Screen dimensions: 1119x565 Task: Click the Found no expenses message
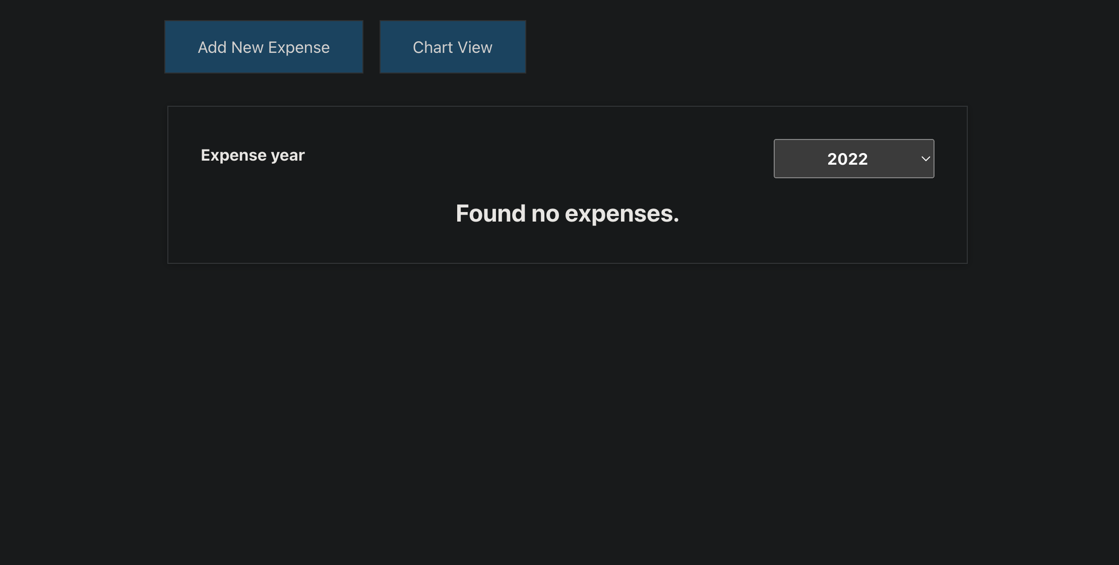click(567, 213)
